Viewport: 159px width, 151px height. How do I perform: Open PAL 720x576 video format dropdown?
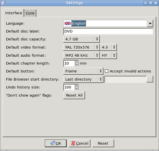click(x=82, y=47)
